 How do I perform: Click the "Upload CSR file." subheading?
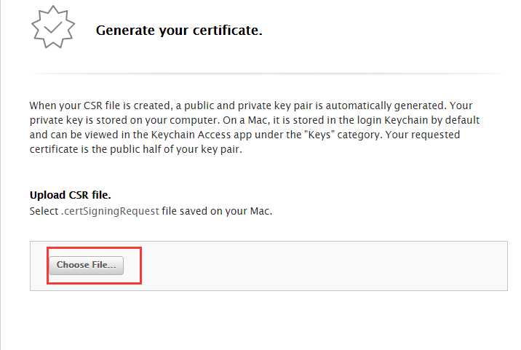click(70, 195)
